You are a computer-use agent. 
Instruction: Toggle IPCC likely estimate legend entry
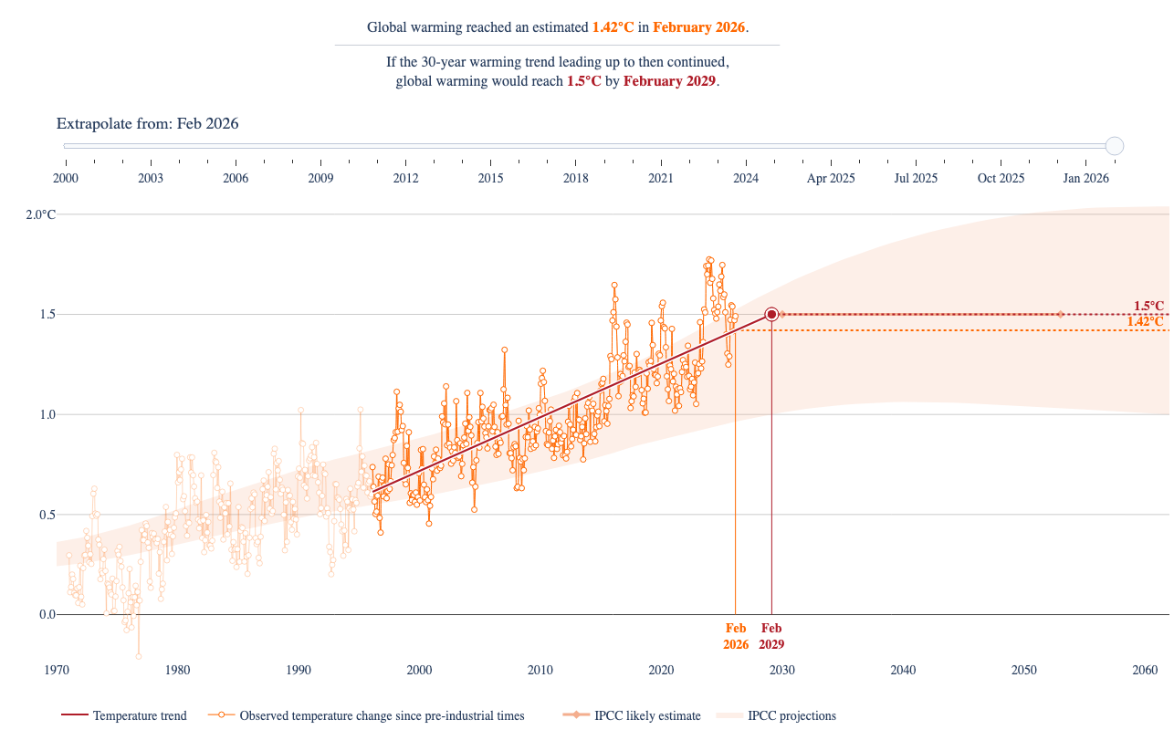coord(632,715)
